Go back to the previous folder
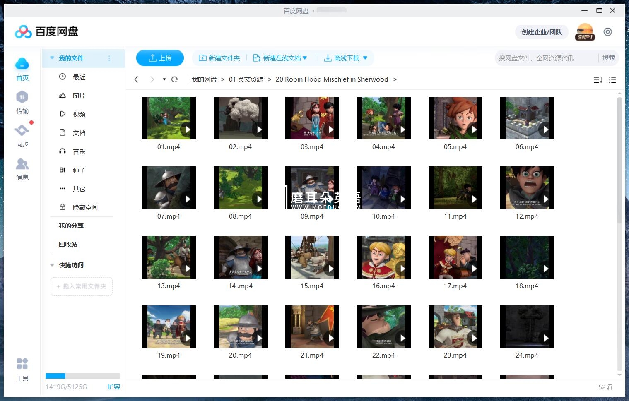Image resolution: width=629 pixels, height=401 pixels. (x=136, y=79)
